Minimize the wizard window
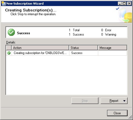This screenshot has height=120, width=133. pos(120,4)
